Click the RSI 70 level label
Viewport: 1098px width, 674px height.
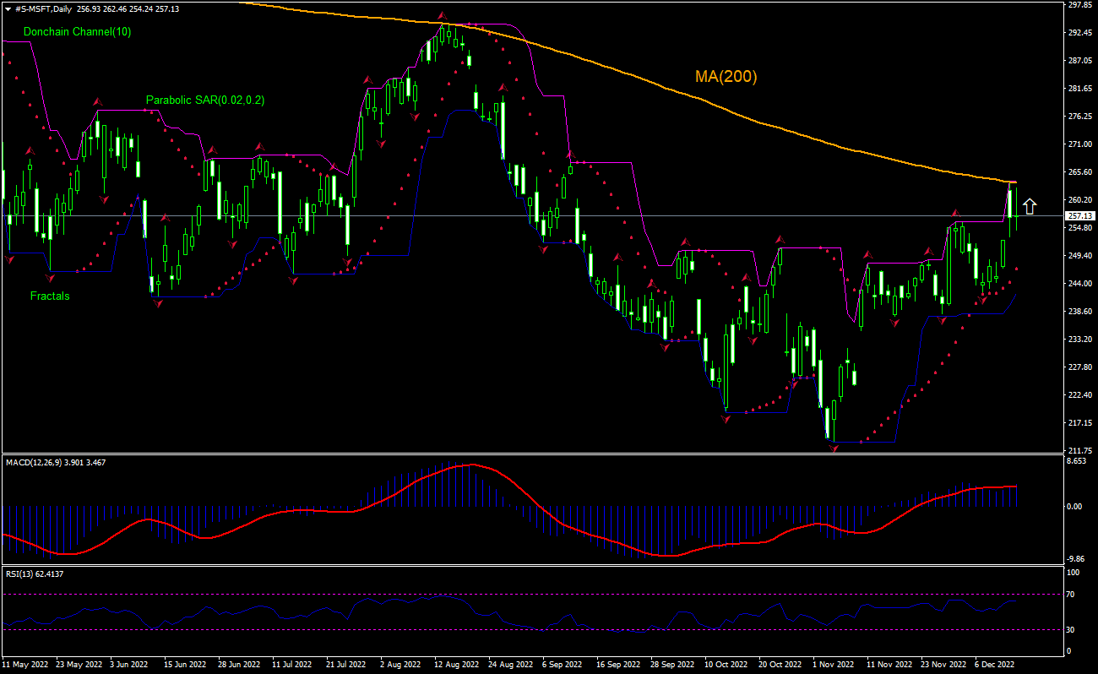pos(1070,595)
